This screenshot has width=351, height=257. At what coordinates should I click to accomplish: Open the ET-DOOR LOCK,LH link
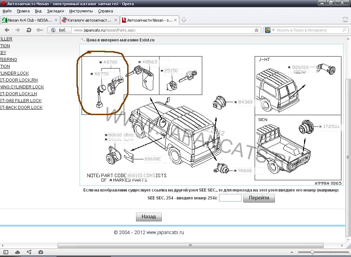tap(19, 94)
